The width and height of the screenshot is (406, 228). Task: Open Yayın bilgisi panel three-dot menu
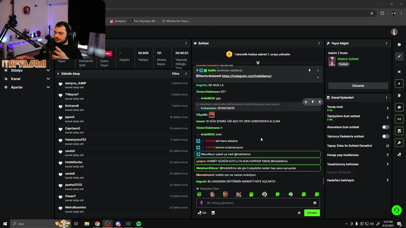click(386, 43)
